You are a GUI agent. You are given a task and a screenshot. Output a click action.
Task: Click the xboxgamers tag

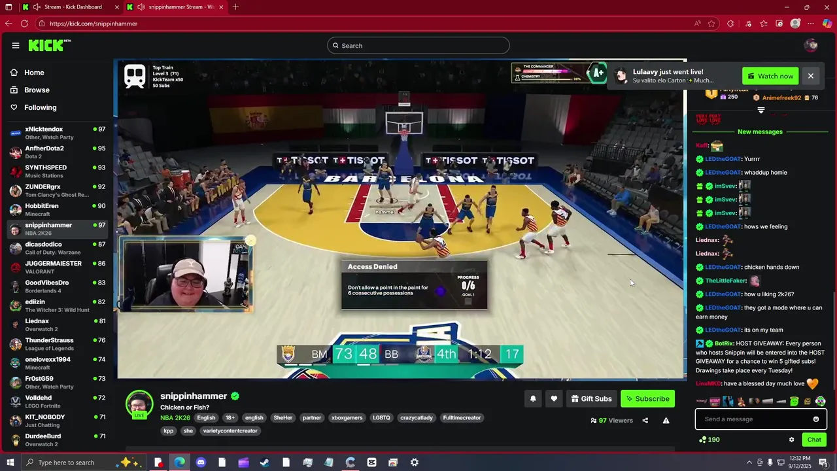coord(347,418)
